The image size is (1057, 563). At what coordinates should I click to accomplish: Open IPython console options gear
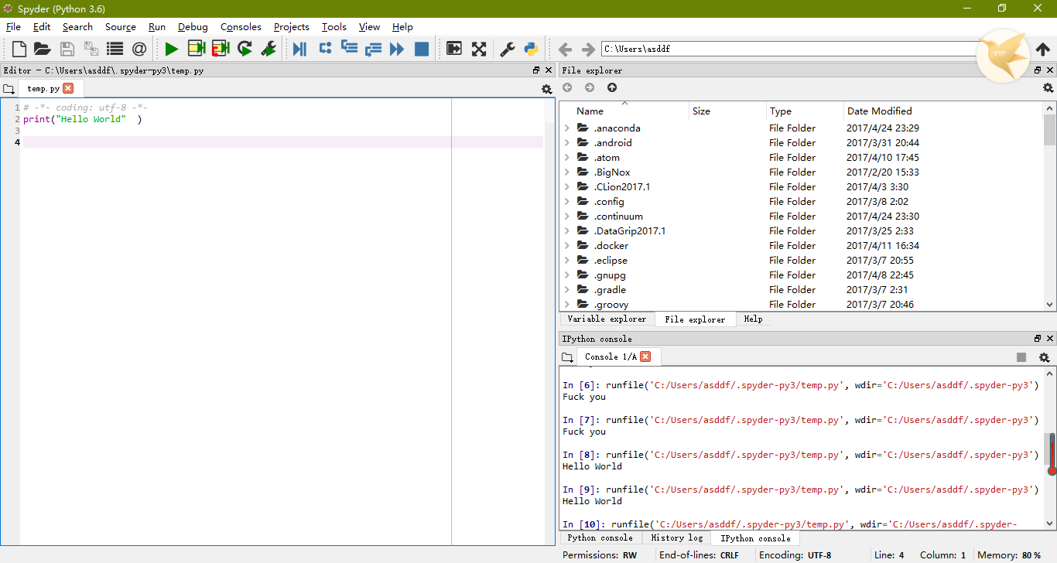coord(1044,357)
